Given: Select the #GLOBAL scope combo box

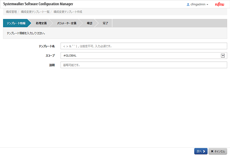Looking at the screenshot, I should (x=144, y=56).
